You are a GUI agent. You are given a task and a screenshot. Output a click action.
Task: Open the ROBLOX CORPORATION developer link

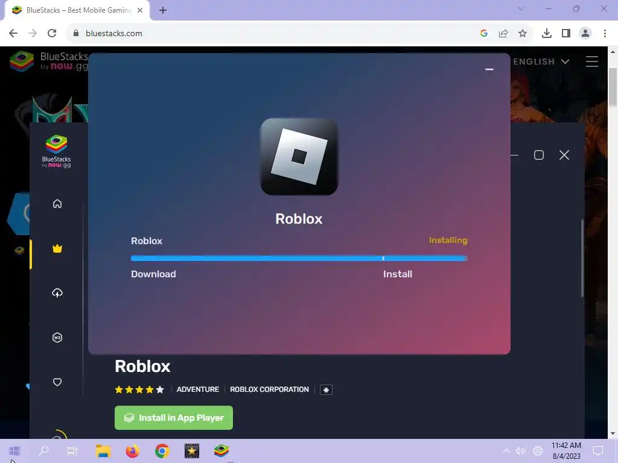pyautogui.click(x=270, y=389)
